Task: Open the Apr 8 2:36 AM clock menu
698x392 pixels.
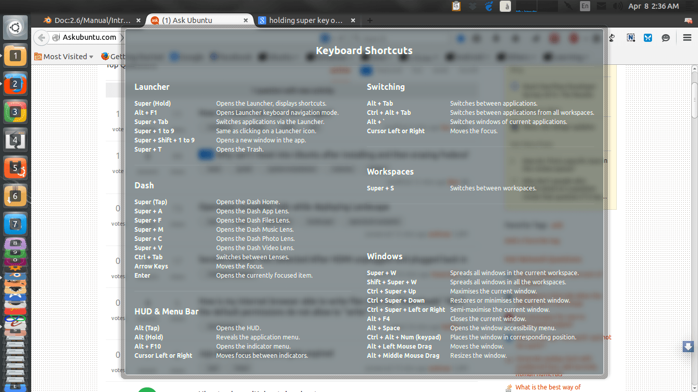Action: (654, 6)
